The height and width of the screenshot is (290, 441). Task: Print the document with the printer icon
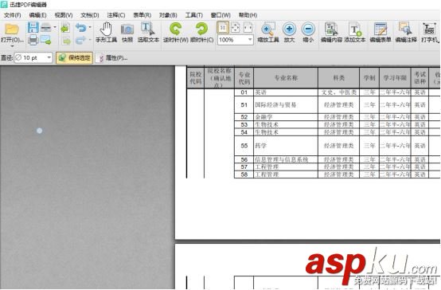(x=33, y=40)
